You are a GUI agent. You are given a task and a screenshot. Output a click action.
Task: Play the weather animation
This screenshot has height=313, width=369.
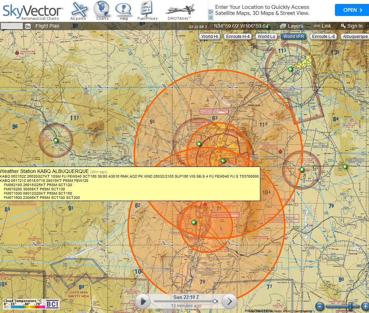143,301
